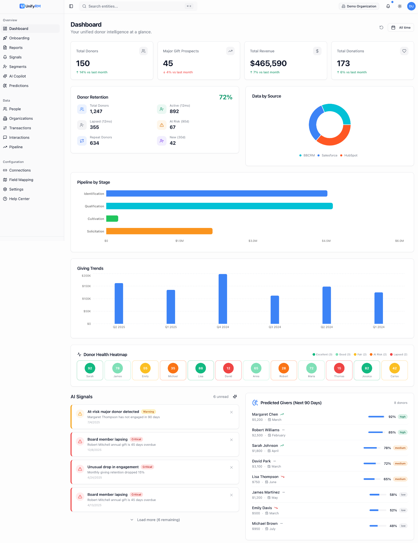Click the refresh dashboard icon
This screenshot has width=418, height=543.
[381, 27]
